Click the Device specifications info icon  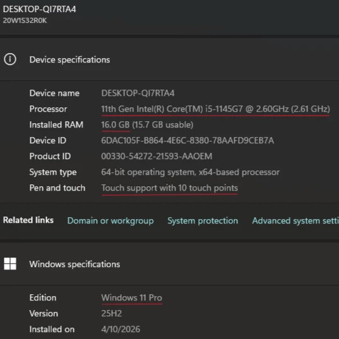tap(10, 59)
